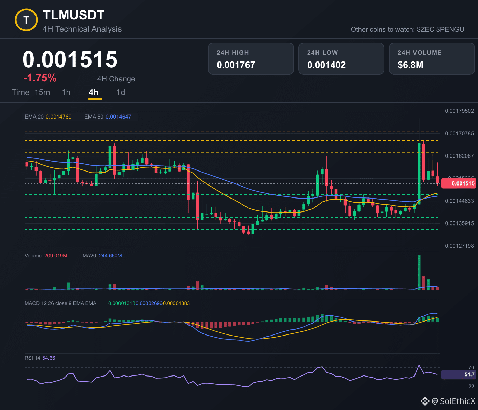Click the red current price tag on the axis

458,183
